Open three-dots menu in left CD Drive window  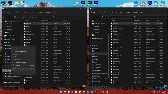tap(54, 13)
